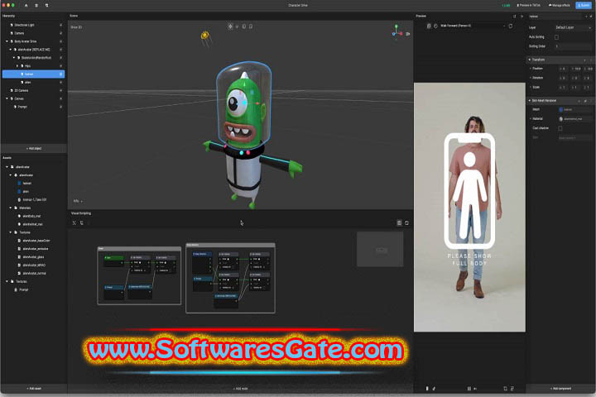The image size is (596, 397).
Task: Toggle visibility of Directional Light
Action: [x=60, y=25]
